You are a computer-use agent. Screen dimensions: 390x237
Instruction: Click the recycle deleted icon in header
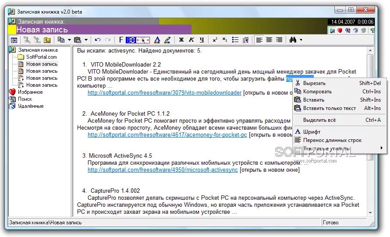coord(356,31)
